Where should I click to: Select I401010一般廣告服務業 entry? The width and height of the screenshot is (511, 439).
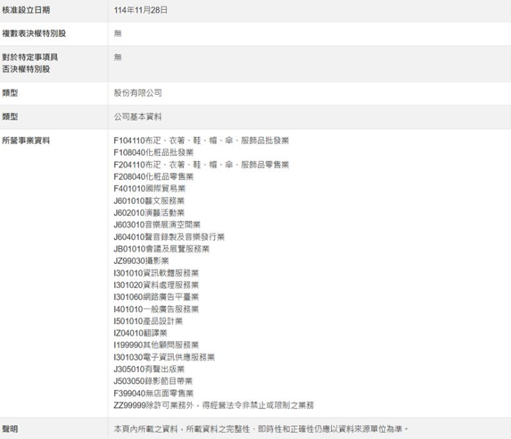(x=156, y=309)
